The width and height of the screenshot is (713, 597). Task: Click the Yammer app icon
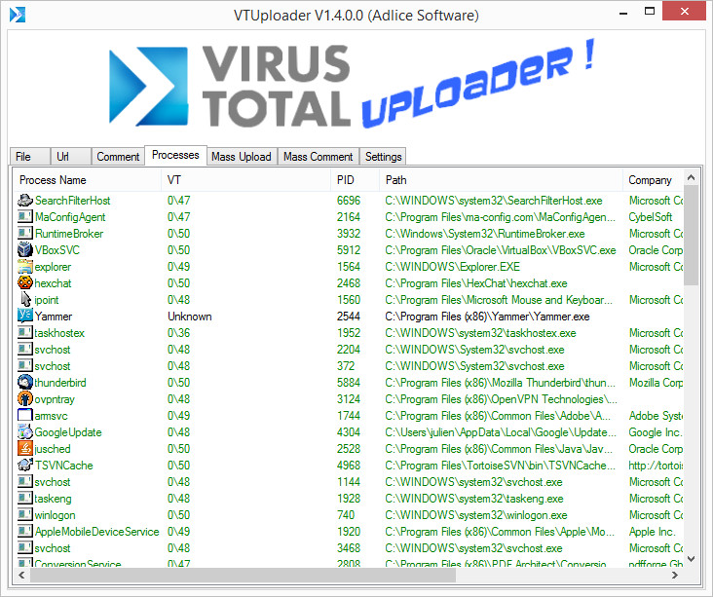[x=25, y=316]
